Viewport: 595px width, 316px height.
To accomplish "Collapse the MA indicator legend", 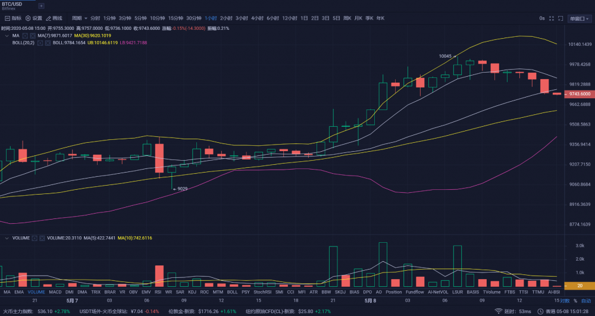I will click(x=7, y=36).
